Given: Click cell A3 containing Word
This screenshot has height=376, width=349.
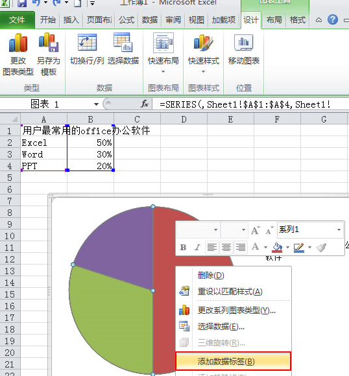Looking at the screenshot, I should [43, 154].
